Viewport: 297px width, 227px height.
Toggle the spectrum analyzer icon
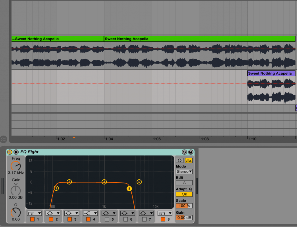click(189, 161)
